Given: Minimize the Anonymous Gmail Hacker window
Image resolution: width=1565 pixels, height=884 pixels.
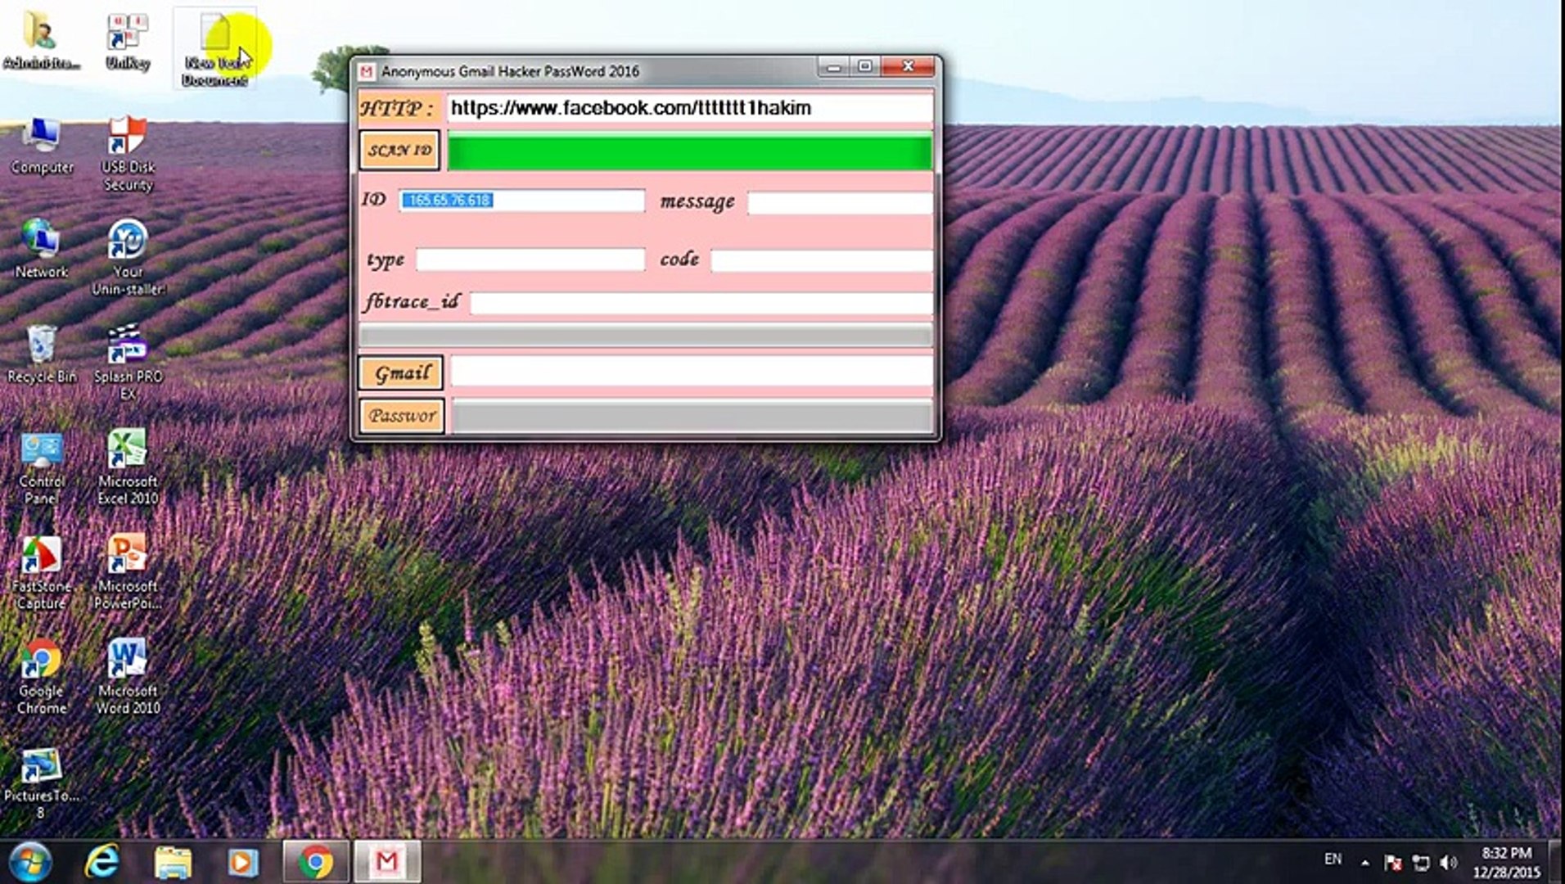Looking at the screenshot, I should [x=833, y=66].
